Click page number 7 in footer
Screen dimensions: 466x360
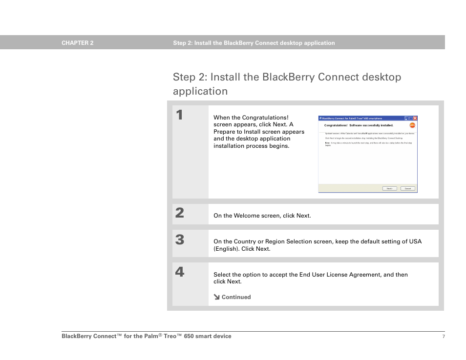coord(444,336)
